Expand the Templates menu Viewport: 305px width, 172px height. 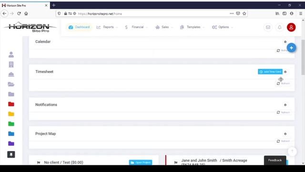192,27
